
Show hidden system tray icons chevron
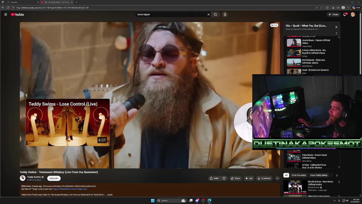coord(334,201)
